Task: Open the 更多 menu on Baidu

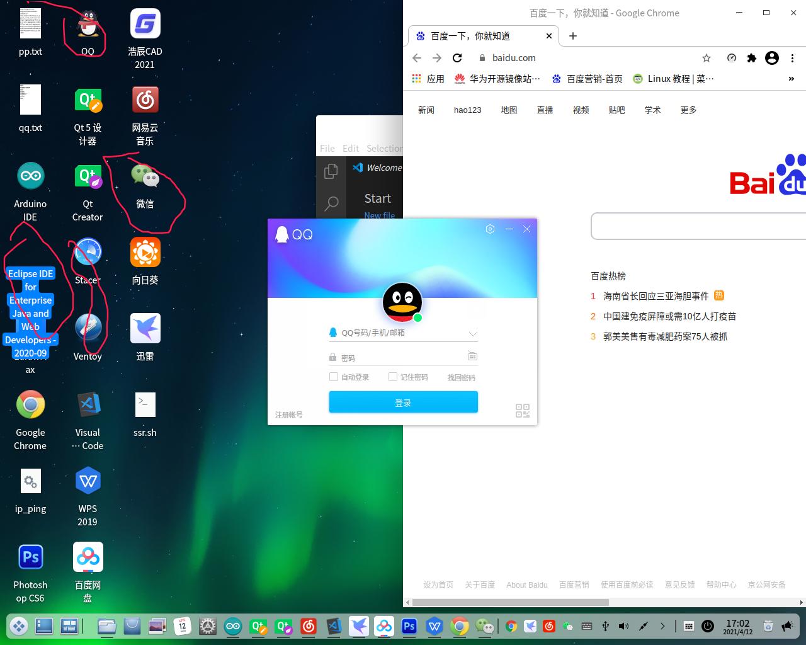Action: click(x=688, y=110)
